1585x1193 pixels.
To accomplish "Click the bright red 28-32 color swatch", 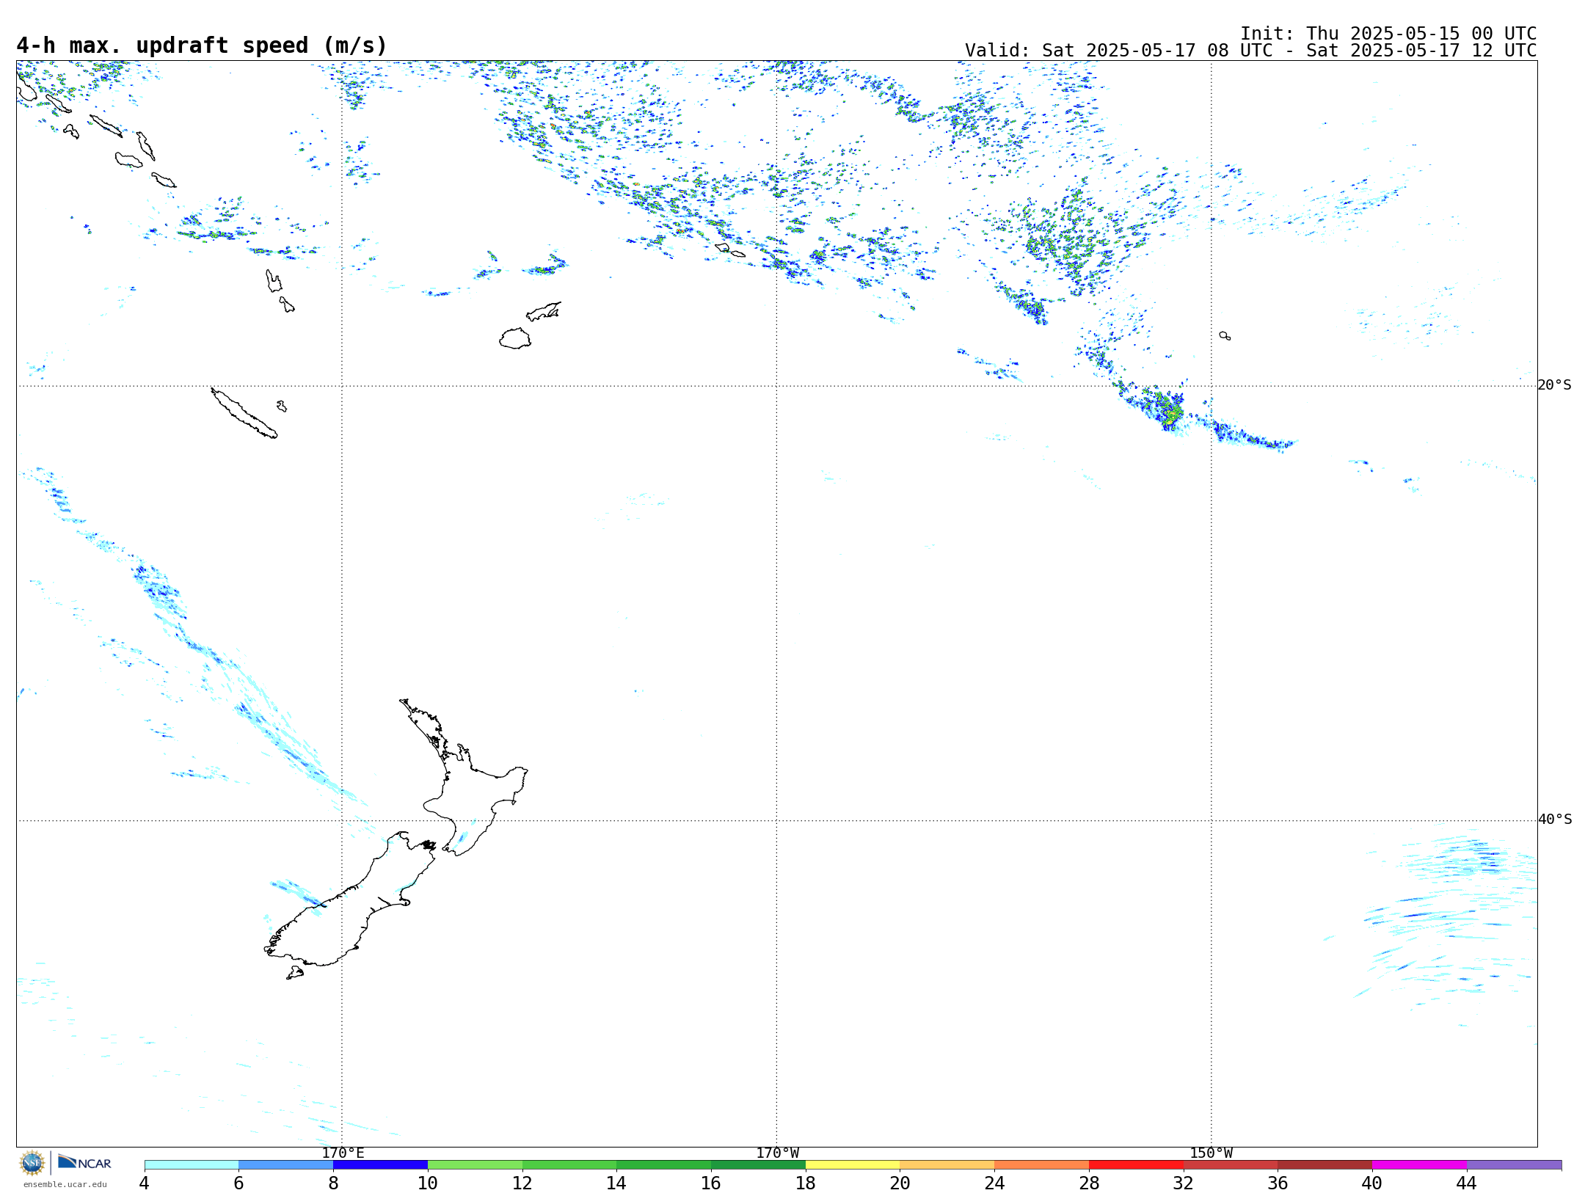I will click(x=1136, y=1165).
